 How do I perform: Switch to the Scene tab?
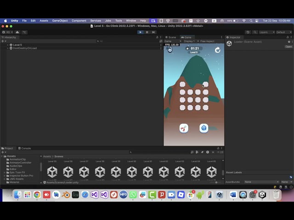170,37
